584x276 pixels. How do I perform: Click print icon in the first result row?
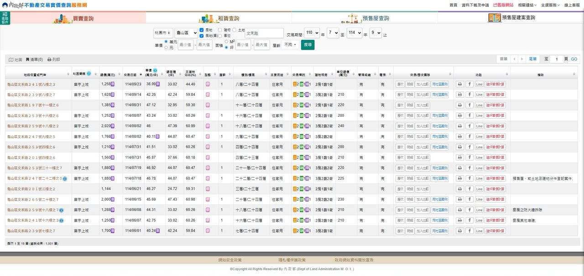(x=460, y=84)
